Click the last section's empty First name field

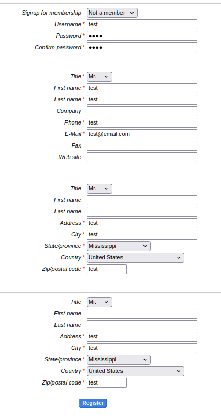(142, 313)
